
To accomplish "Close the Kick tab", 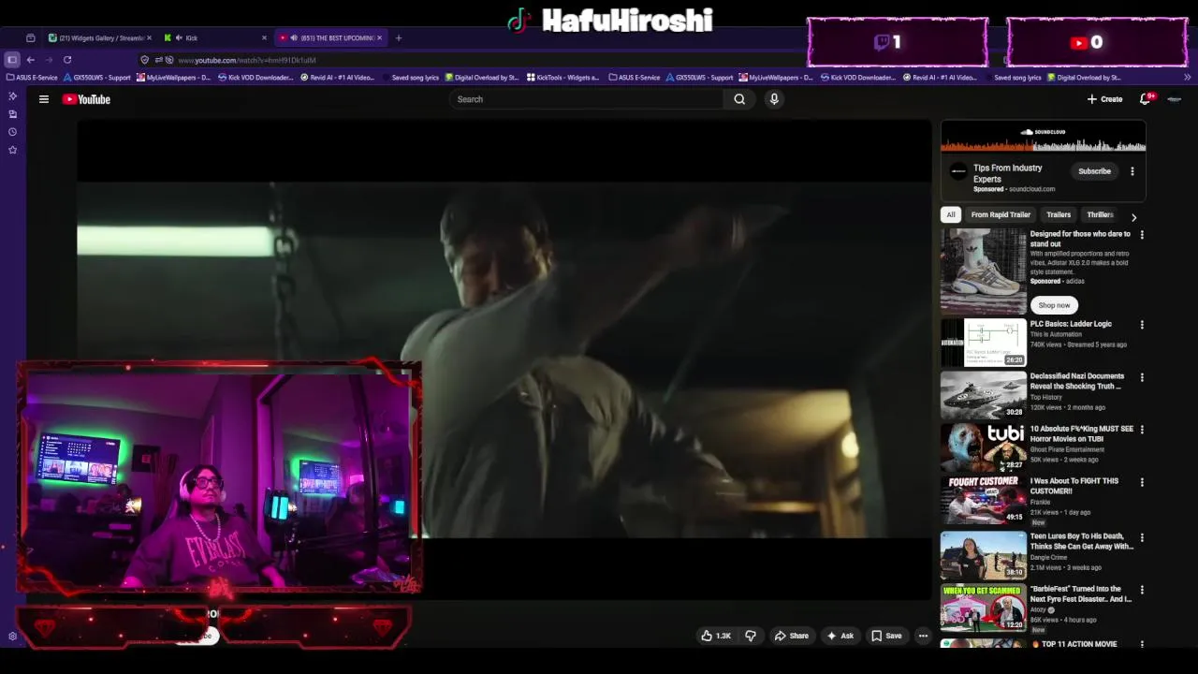I will pyautogui.click(x=264, y=38).
